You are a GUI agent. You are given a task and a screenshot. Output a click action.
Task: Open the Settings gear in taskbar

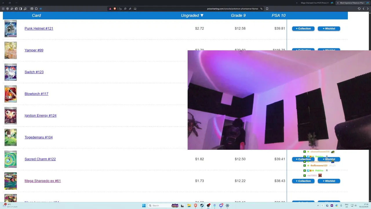pos(227,206)
